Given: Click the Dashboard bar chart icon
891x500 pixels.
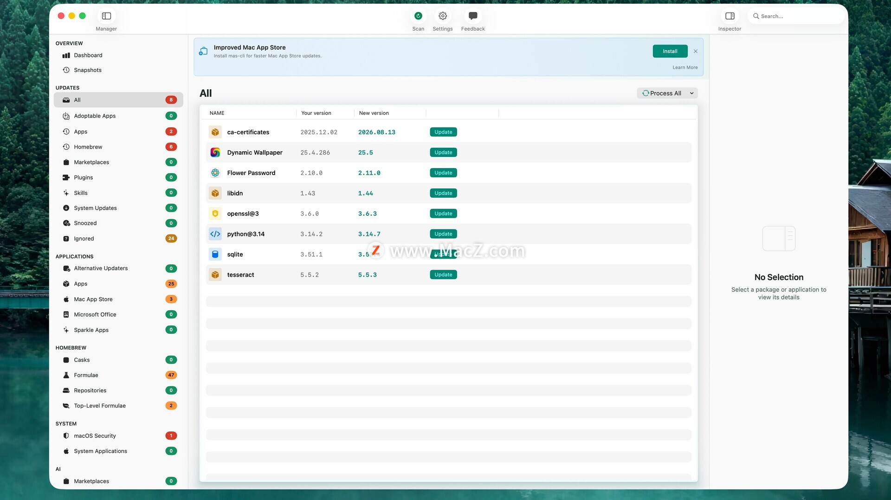Looking at the screenshot, I should pyautogui.click(x=66, y=56).
